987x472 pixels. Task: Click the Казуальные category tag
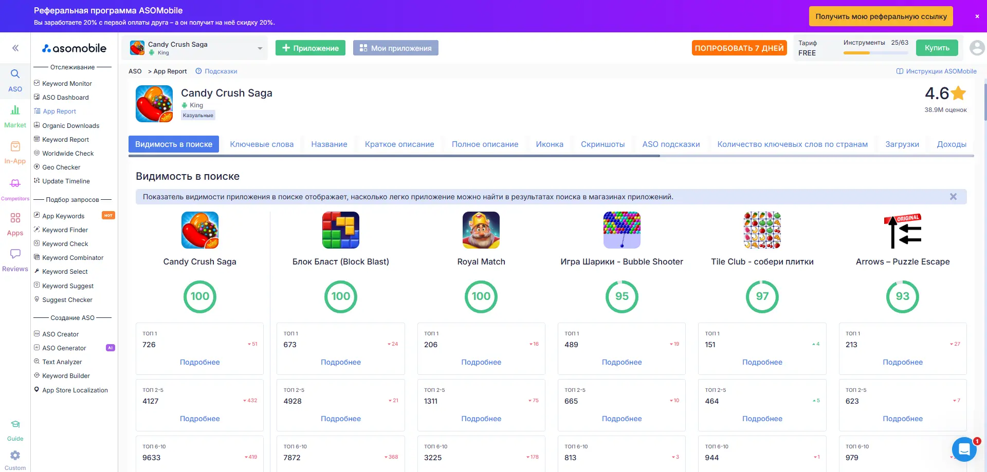tap(198, 116)
